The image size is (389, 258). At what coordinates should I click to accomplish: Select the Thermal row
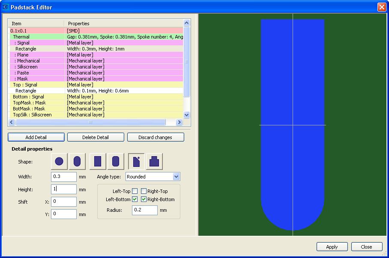tap(96, 37)
